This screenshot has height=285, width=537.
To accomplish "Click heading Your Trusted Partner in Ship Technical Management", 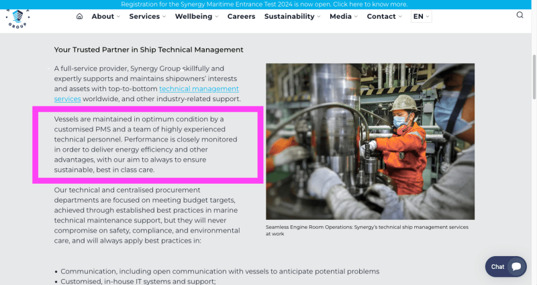I will pos(148,50).
